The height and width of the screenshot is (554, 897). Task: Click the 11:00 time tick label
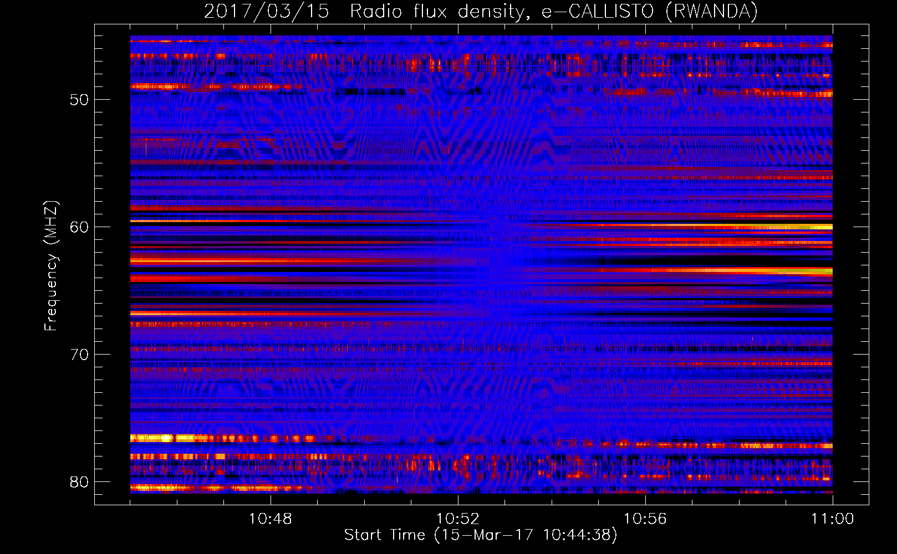(832, 519)
